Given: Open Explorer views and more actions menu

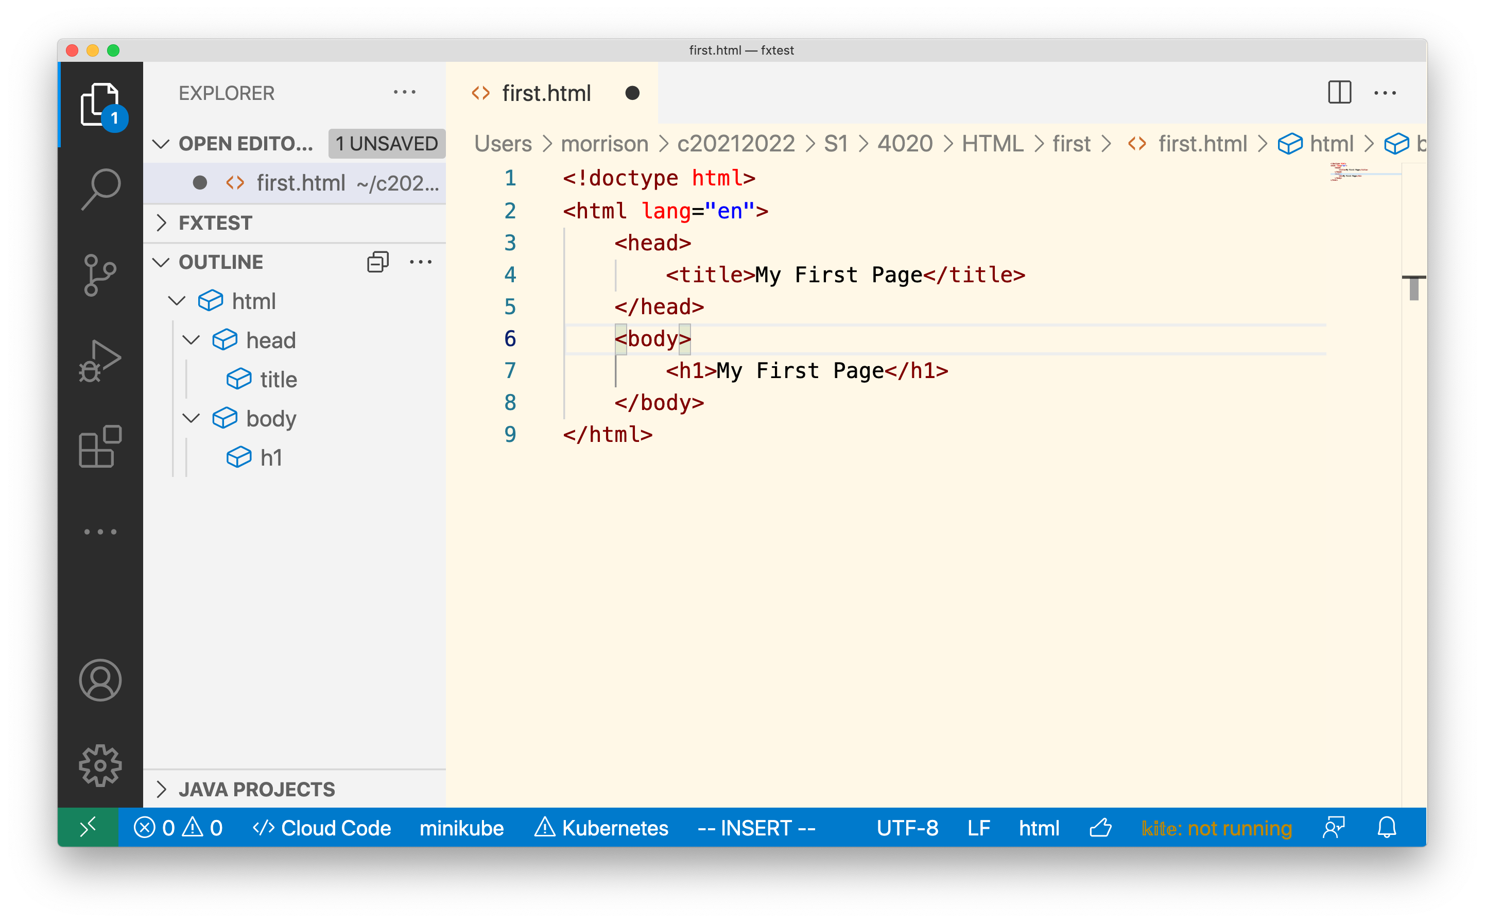Looking at the screenshot, I should point(405,93).
